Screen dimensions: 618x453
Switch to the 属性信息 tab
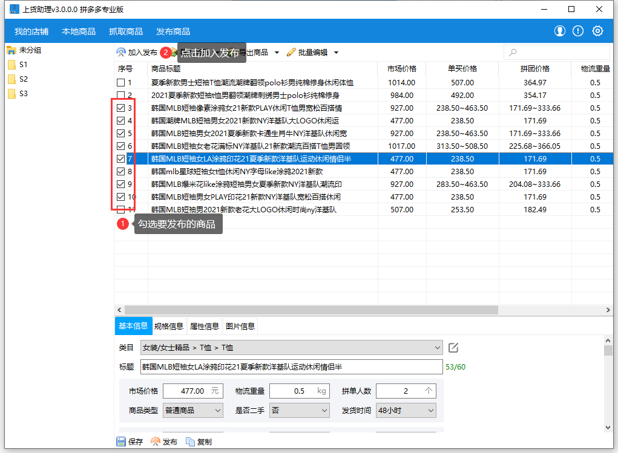204,326
